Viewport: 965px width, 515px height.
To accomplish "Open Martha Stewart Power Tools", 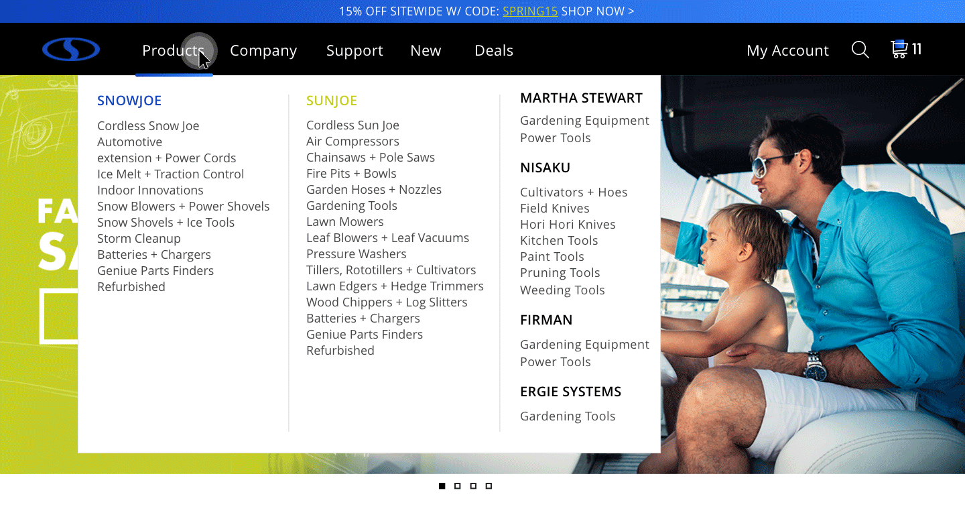I will tap(556, 138).
